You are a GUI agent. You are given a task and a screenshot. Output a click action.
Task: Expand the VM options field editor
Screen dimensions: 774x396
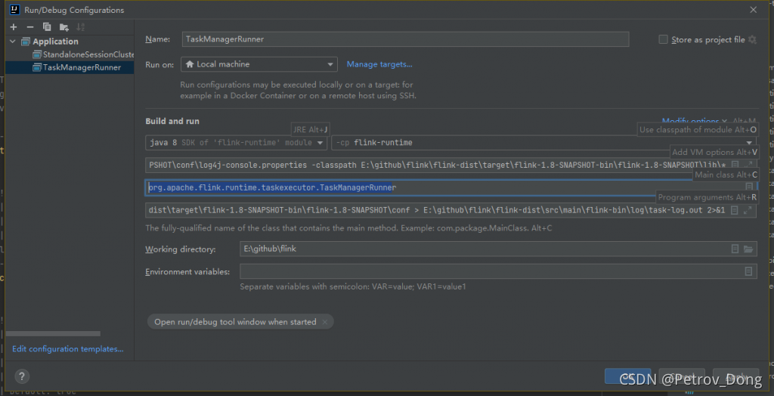(749, 165)
